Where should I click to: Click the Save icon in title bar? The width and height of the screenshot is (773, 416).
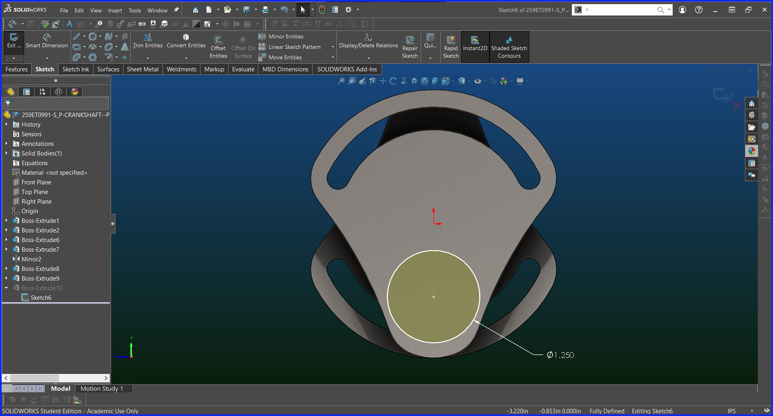246,10
